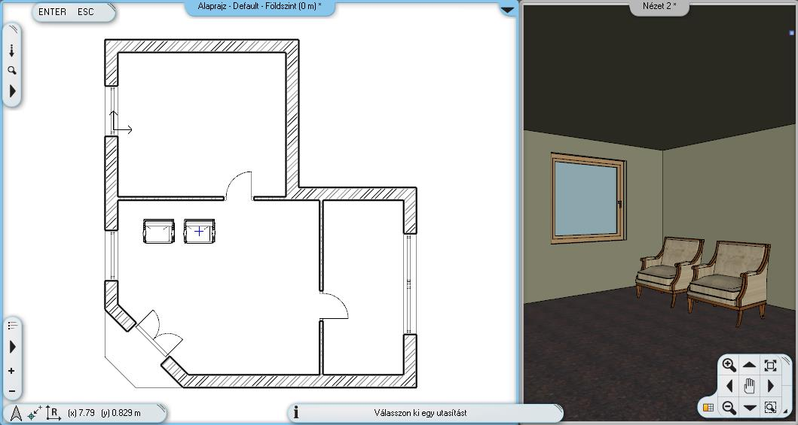Select the zoom window dashed magnifier icon
The height and width of the screenshot is (425, 798).
770,407
